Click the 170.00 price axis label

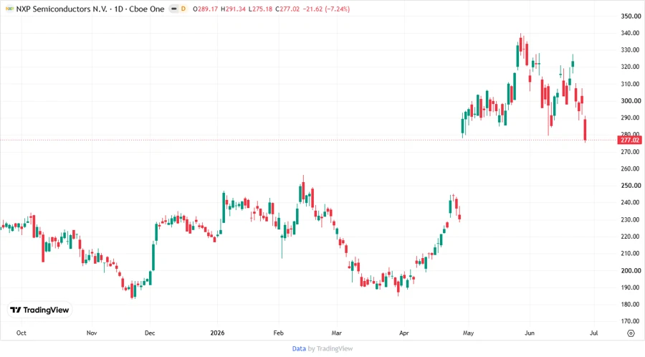click(631, 321)
